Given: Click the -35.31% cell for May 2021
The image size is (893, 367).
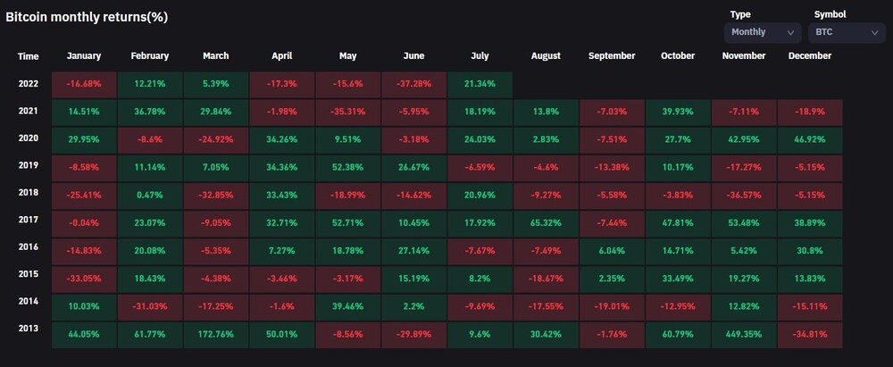Looking at the screenshot, I should tap(348, 112).
